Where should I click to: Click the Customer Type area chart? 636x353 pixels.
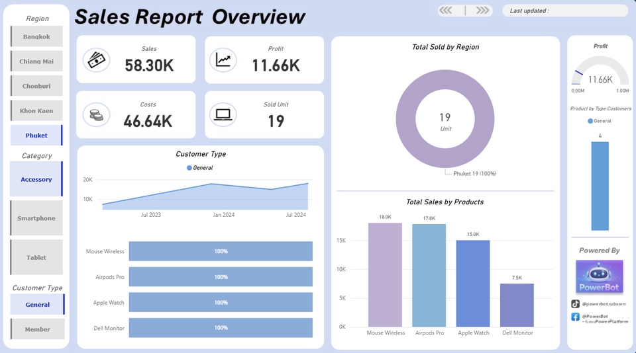205,198
